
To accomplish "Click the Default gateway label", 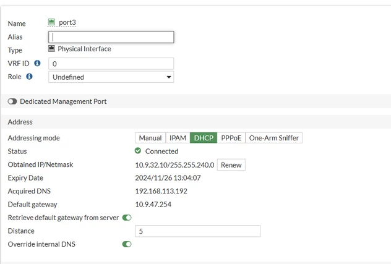I will 32,205.
